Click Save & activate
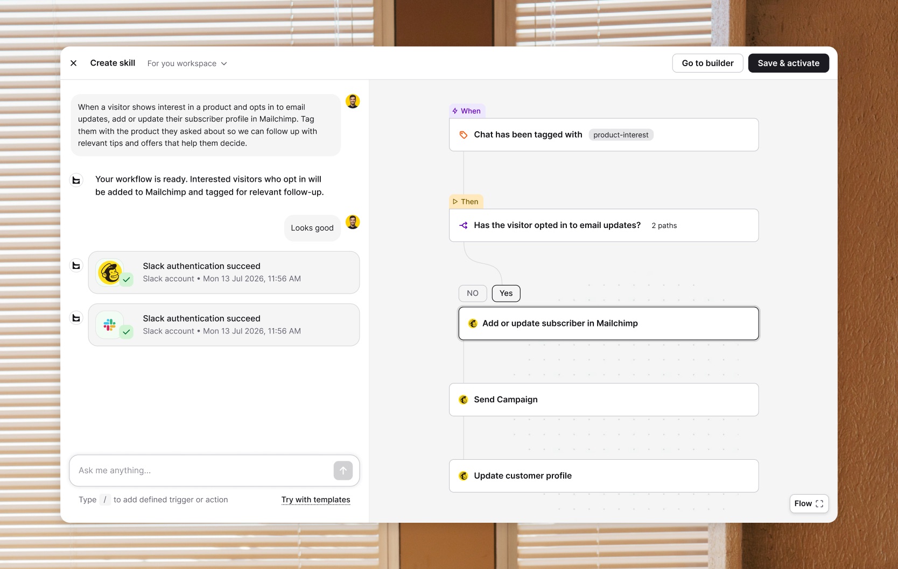 click(x=788, y=63)
